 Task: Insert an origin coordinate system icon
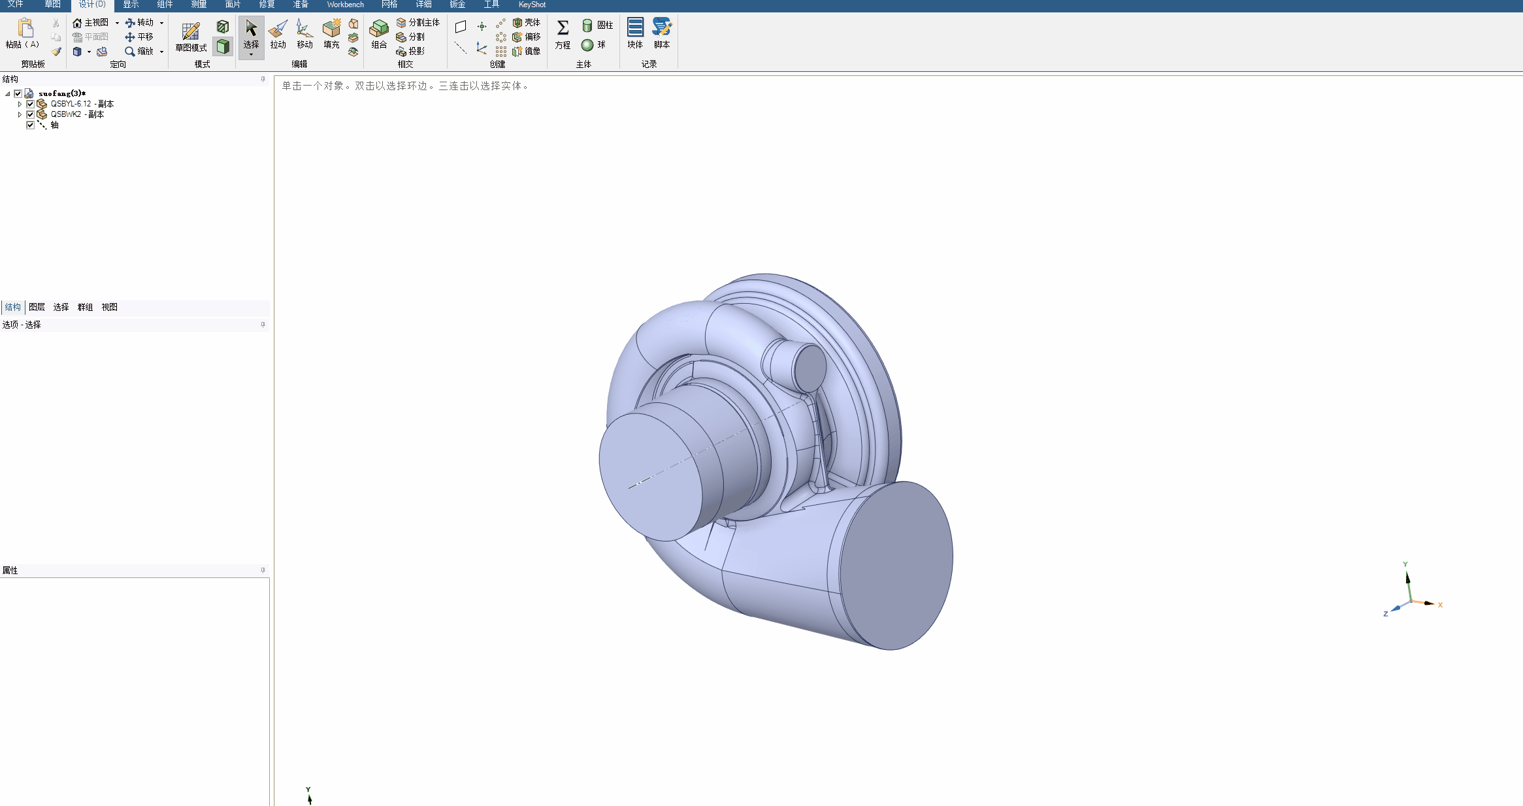pos(482,48)
